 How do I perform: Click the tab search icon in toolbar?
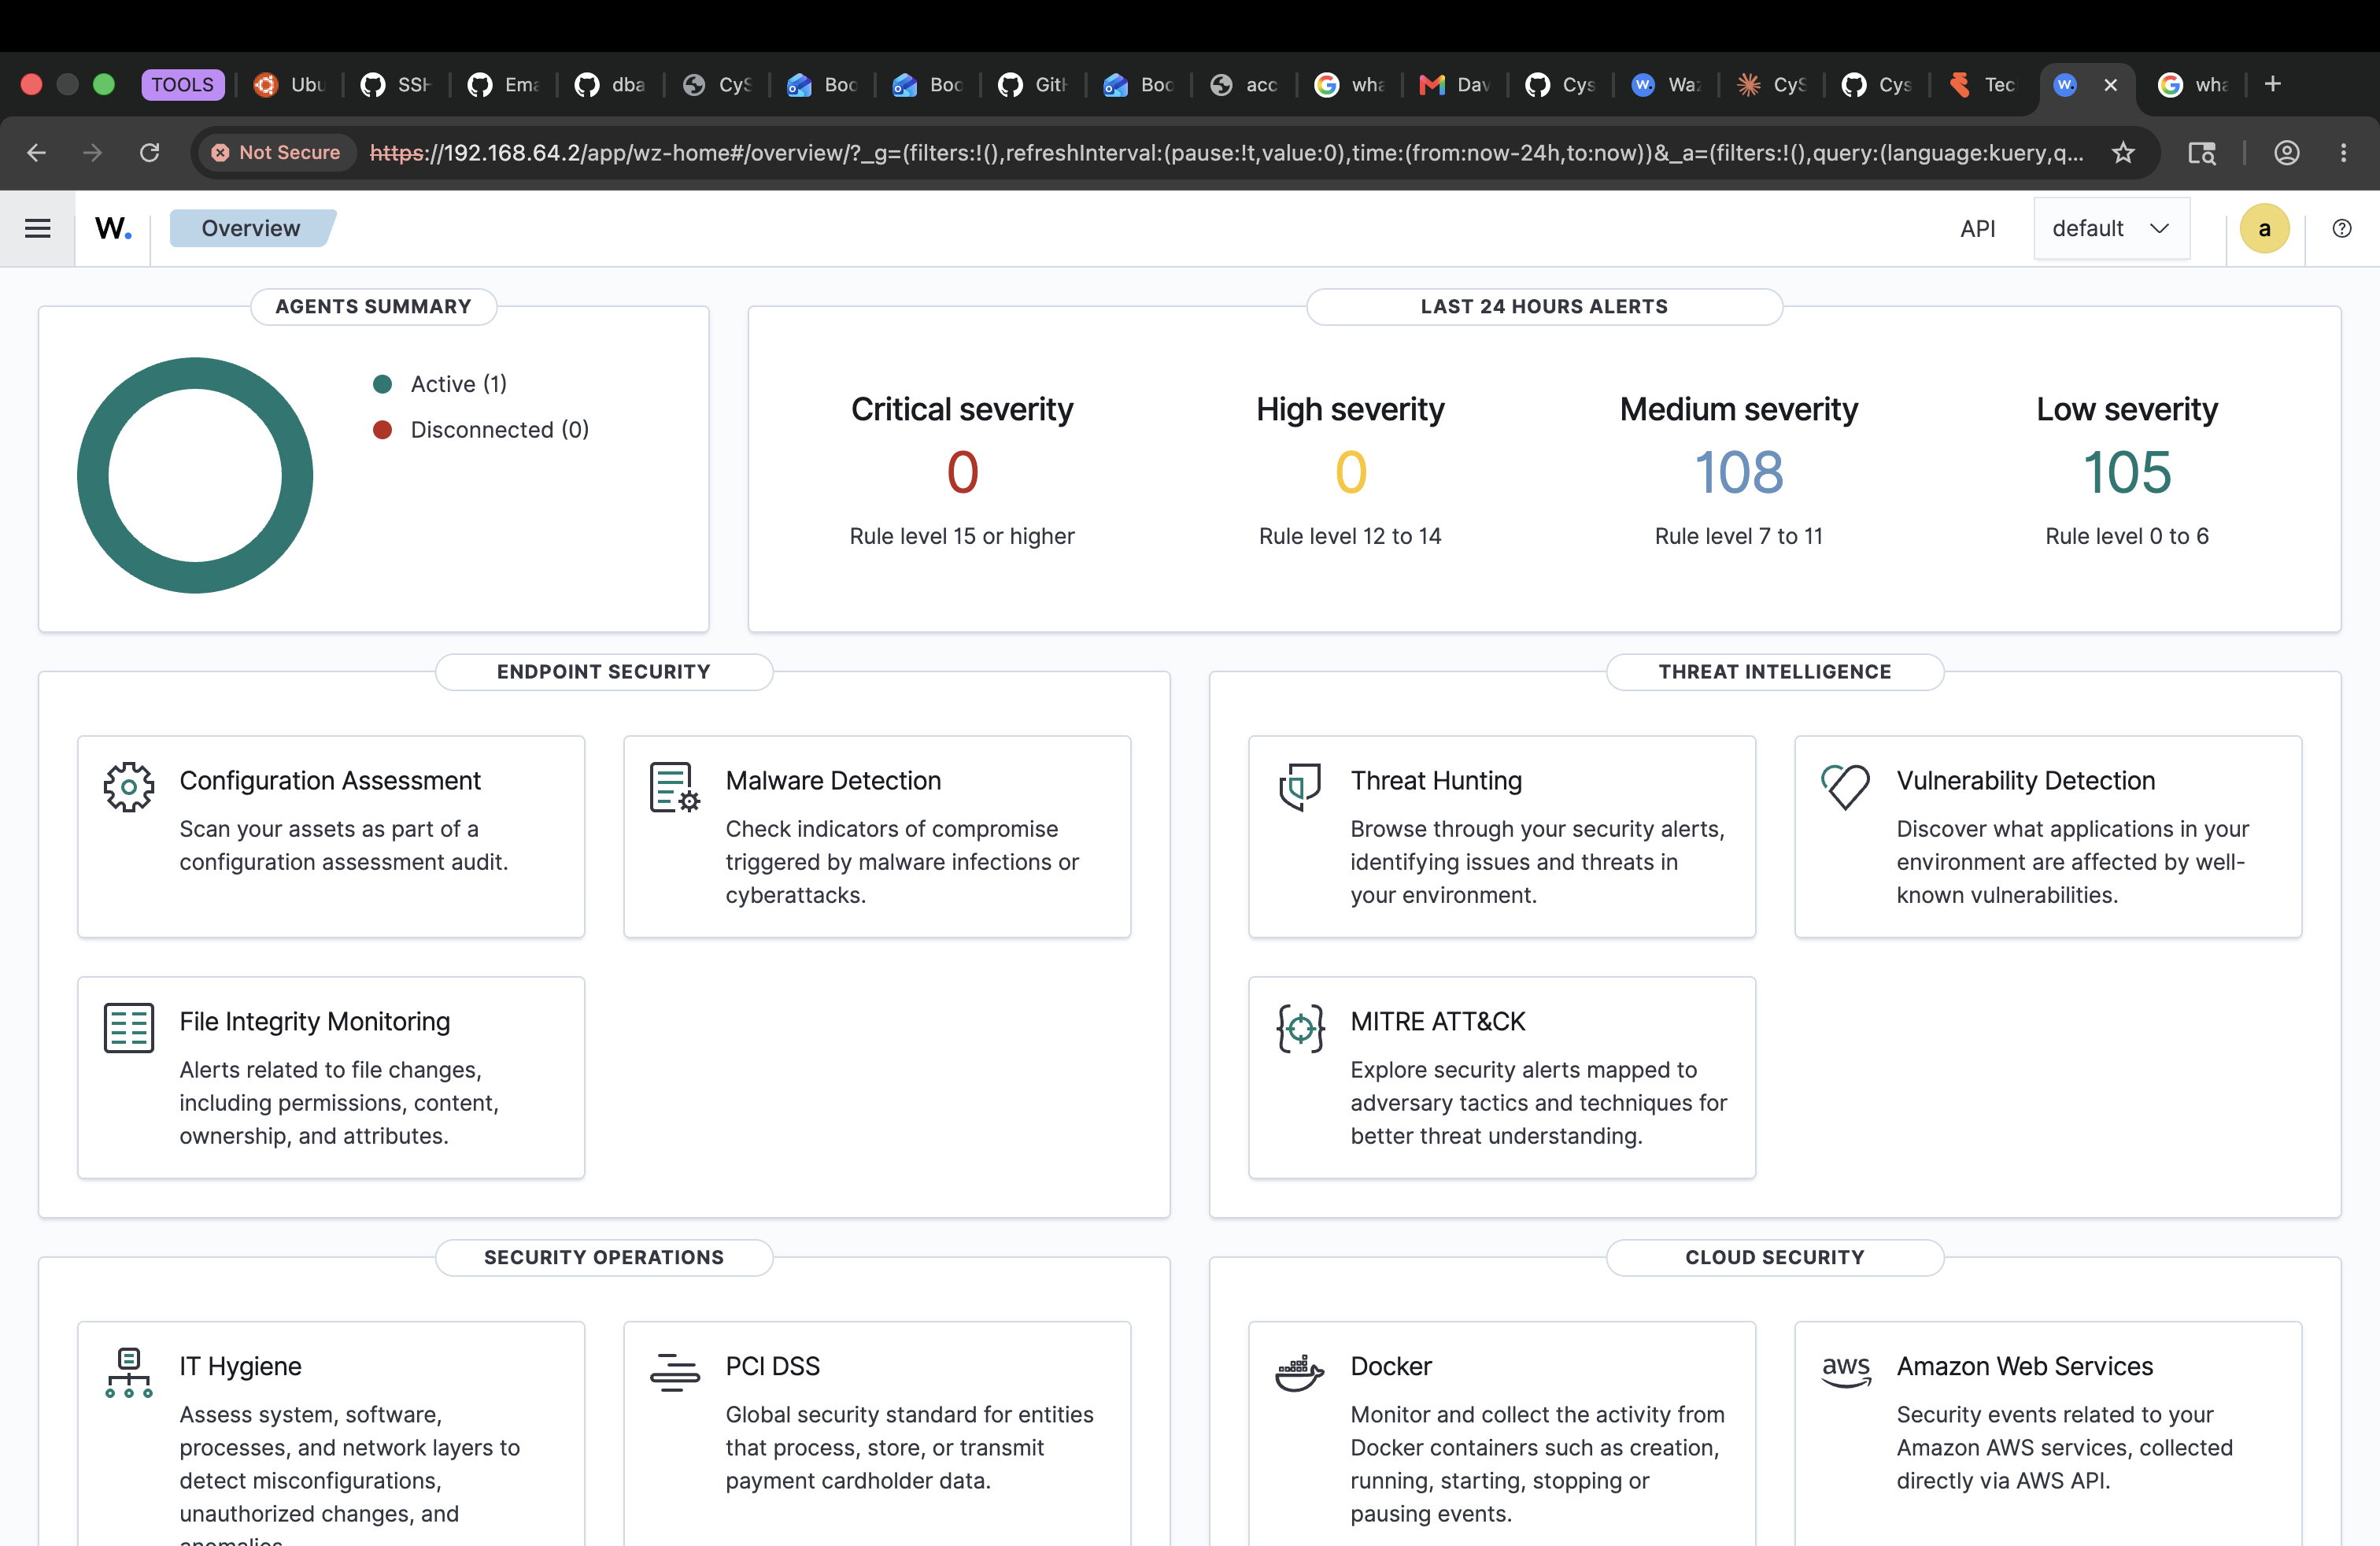(x=2202, y=152)
